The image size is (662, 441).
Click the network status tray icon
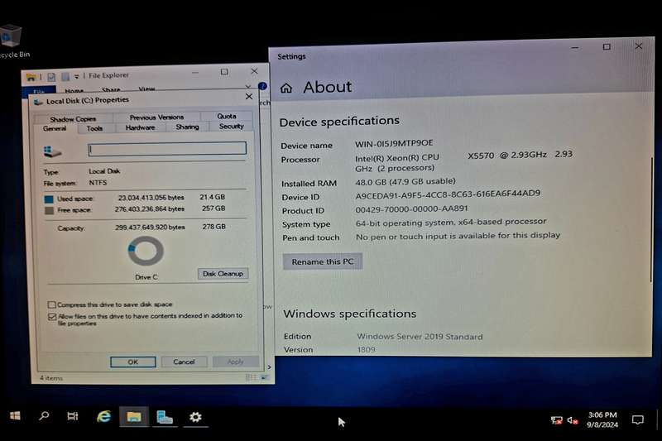click(556, 419)
